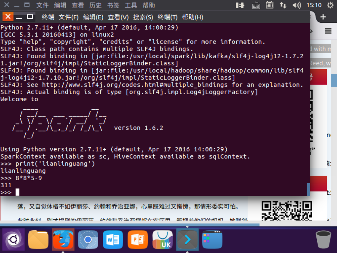Click the '311' result line
The width and height of the screenshot is (337, 253).
[x=6, y=185]
